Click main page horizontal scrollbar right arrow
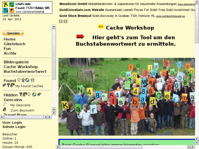This screenshot has width=199, height=149. pos(193,147)
